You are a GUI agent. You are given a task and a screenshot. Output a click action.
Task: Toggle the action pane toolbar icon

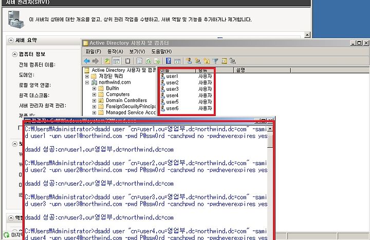177,61
